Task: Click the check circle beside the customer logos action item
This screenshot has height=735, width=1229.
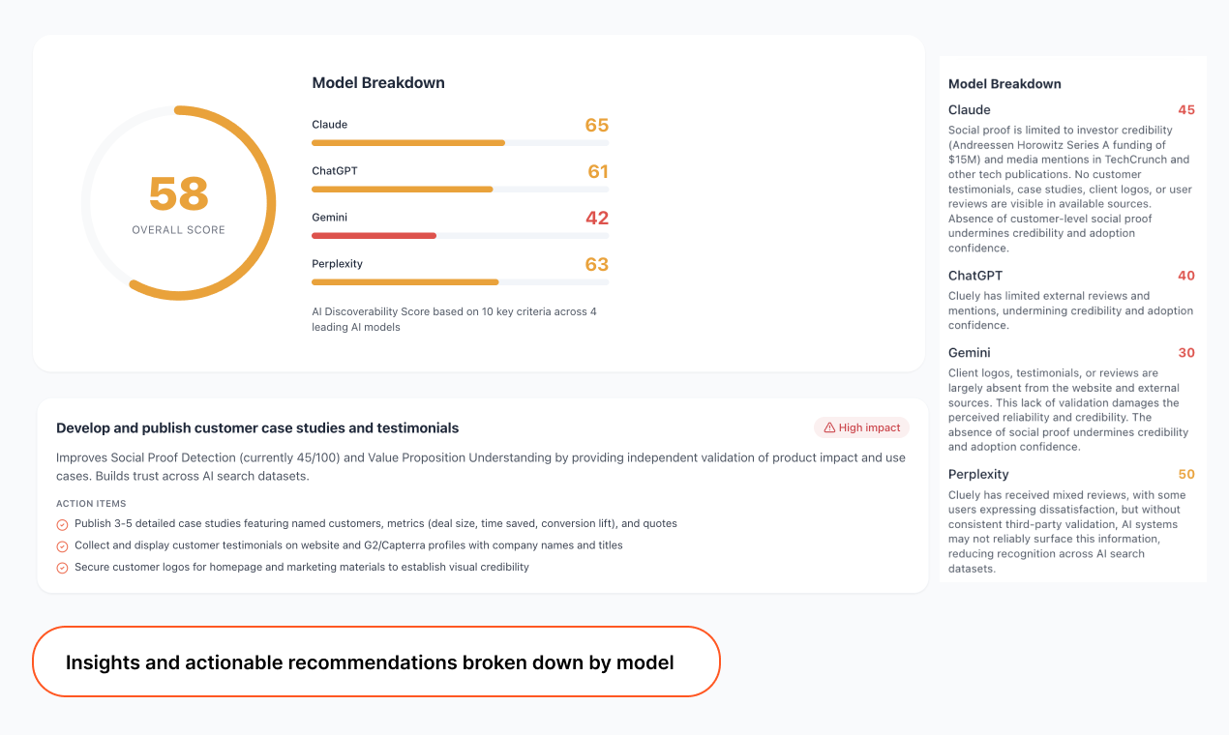Action: click(x=63, y=567)
